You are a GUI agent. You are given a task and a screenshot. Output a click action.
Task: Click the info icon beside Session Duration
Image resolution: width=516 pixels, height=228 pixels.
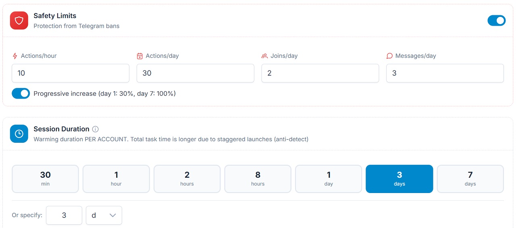[x=96, y=129]
